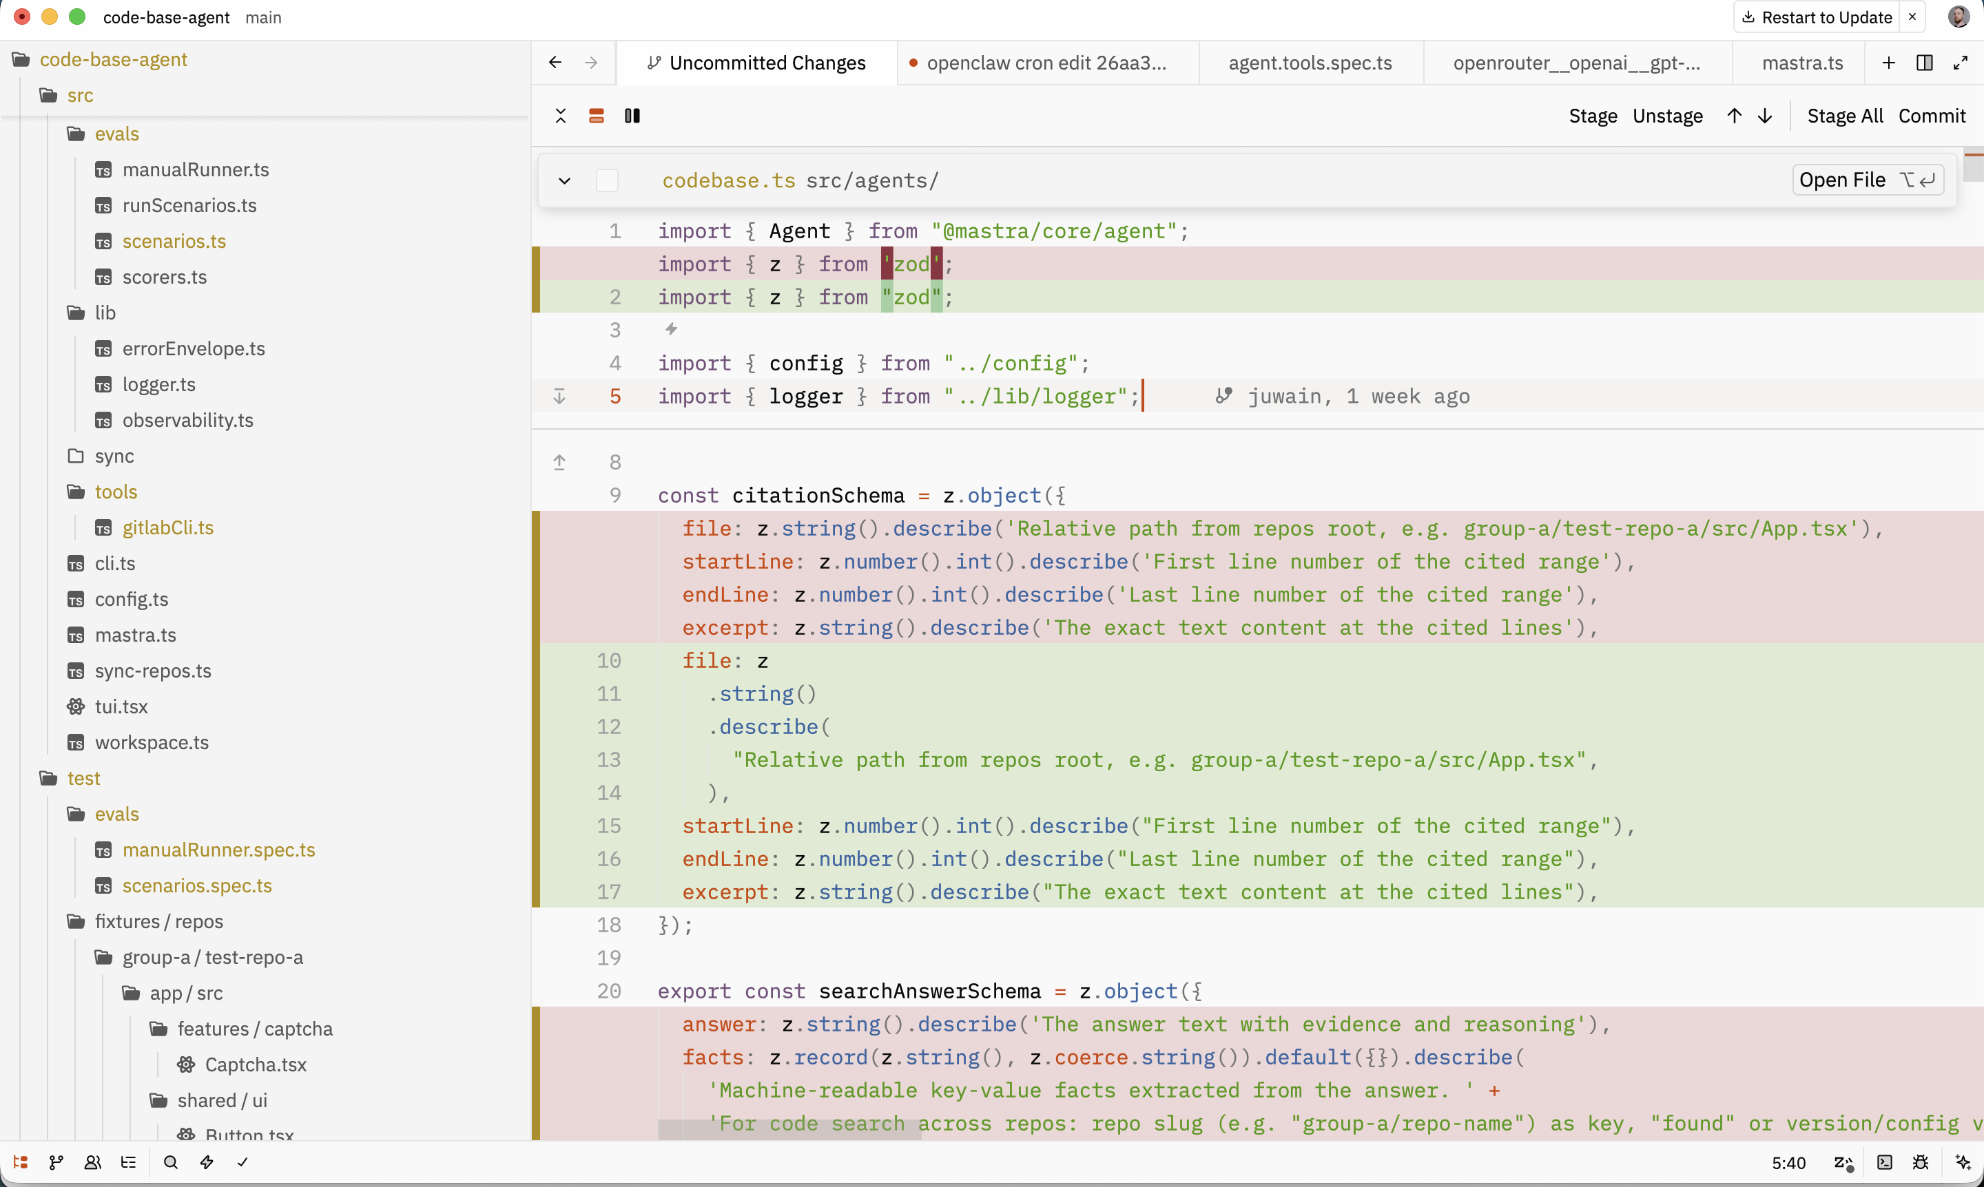Open the agent.tools.spec.ts tab

point(1310,63)
